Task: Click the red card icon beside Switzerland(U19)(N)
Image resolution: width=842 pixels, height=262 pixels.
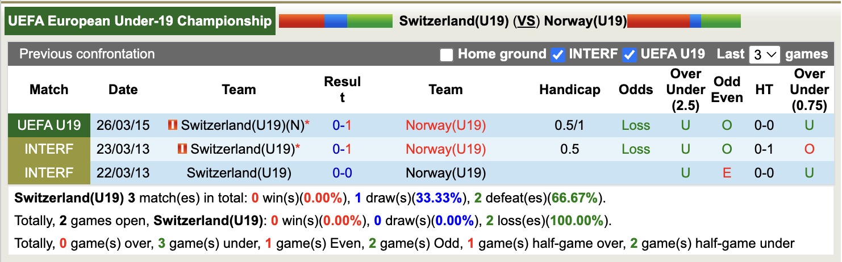Action: pos(173,125)
